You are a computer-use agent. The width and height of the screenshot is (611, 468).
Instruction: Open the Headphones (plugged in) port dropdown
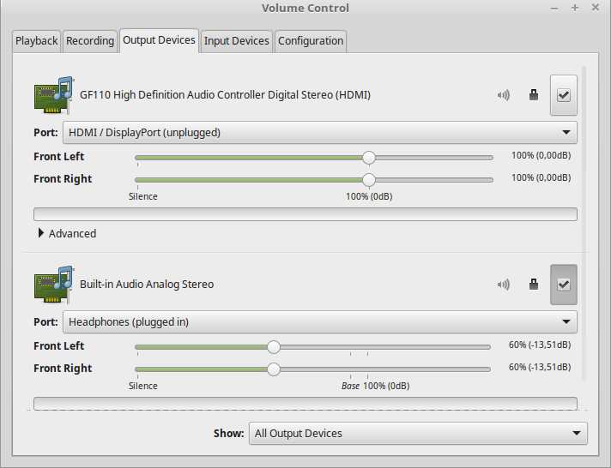coord(320,322)
